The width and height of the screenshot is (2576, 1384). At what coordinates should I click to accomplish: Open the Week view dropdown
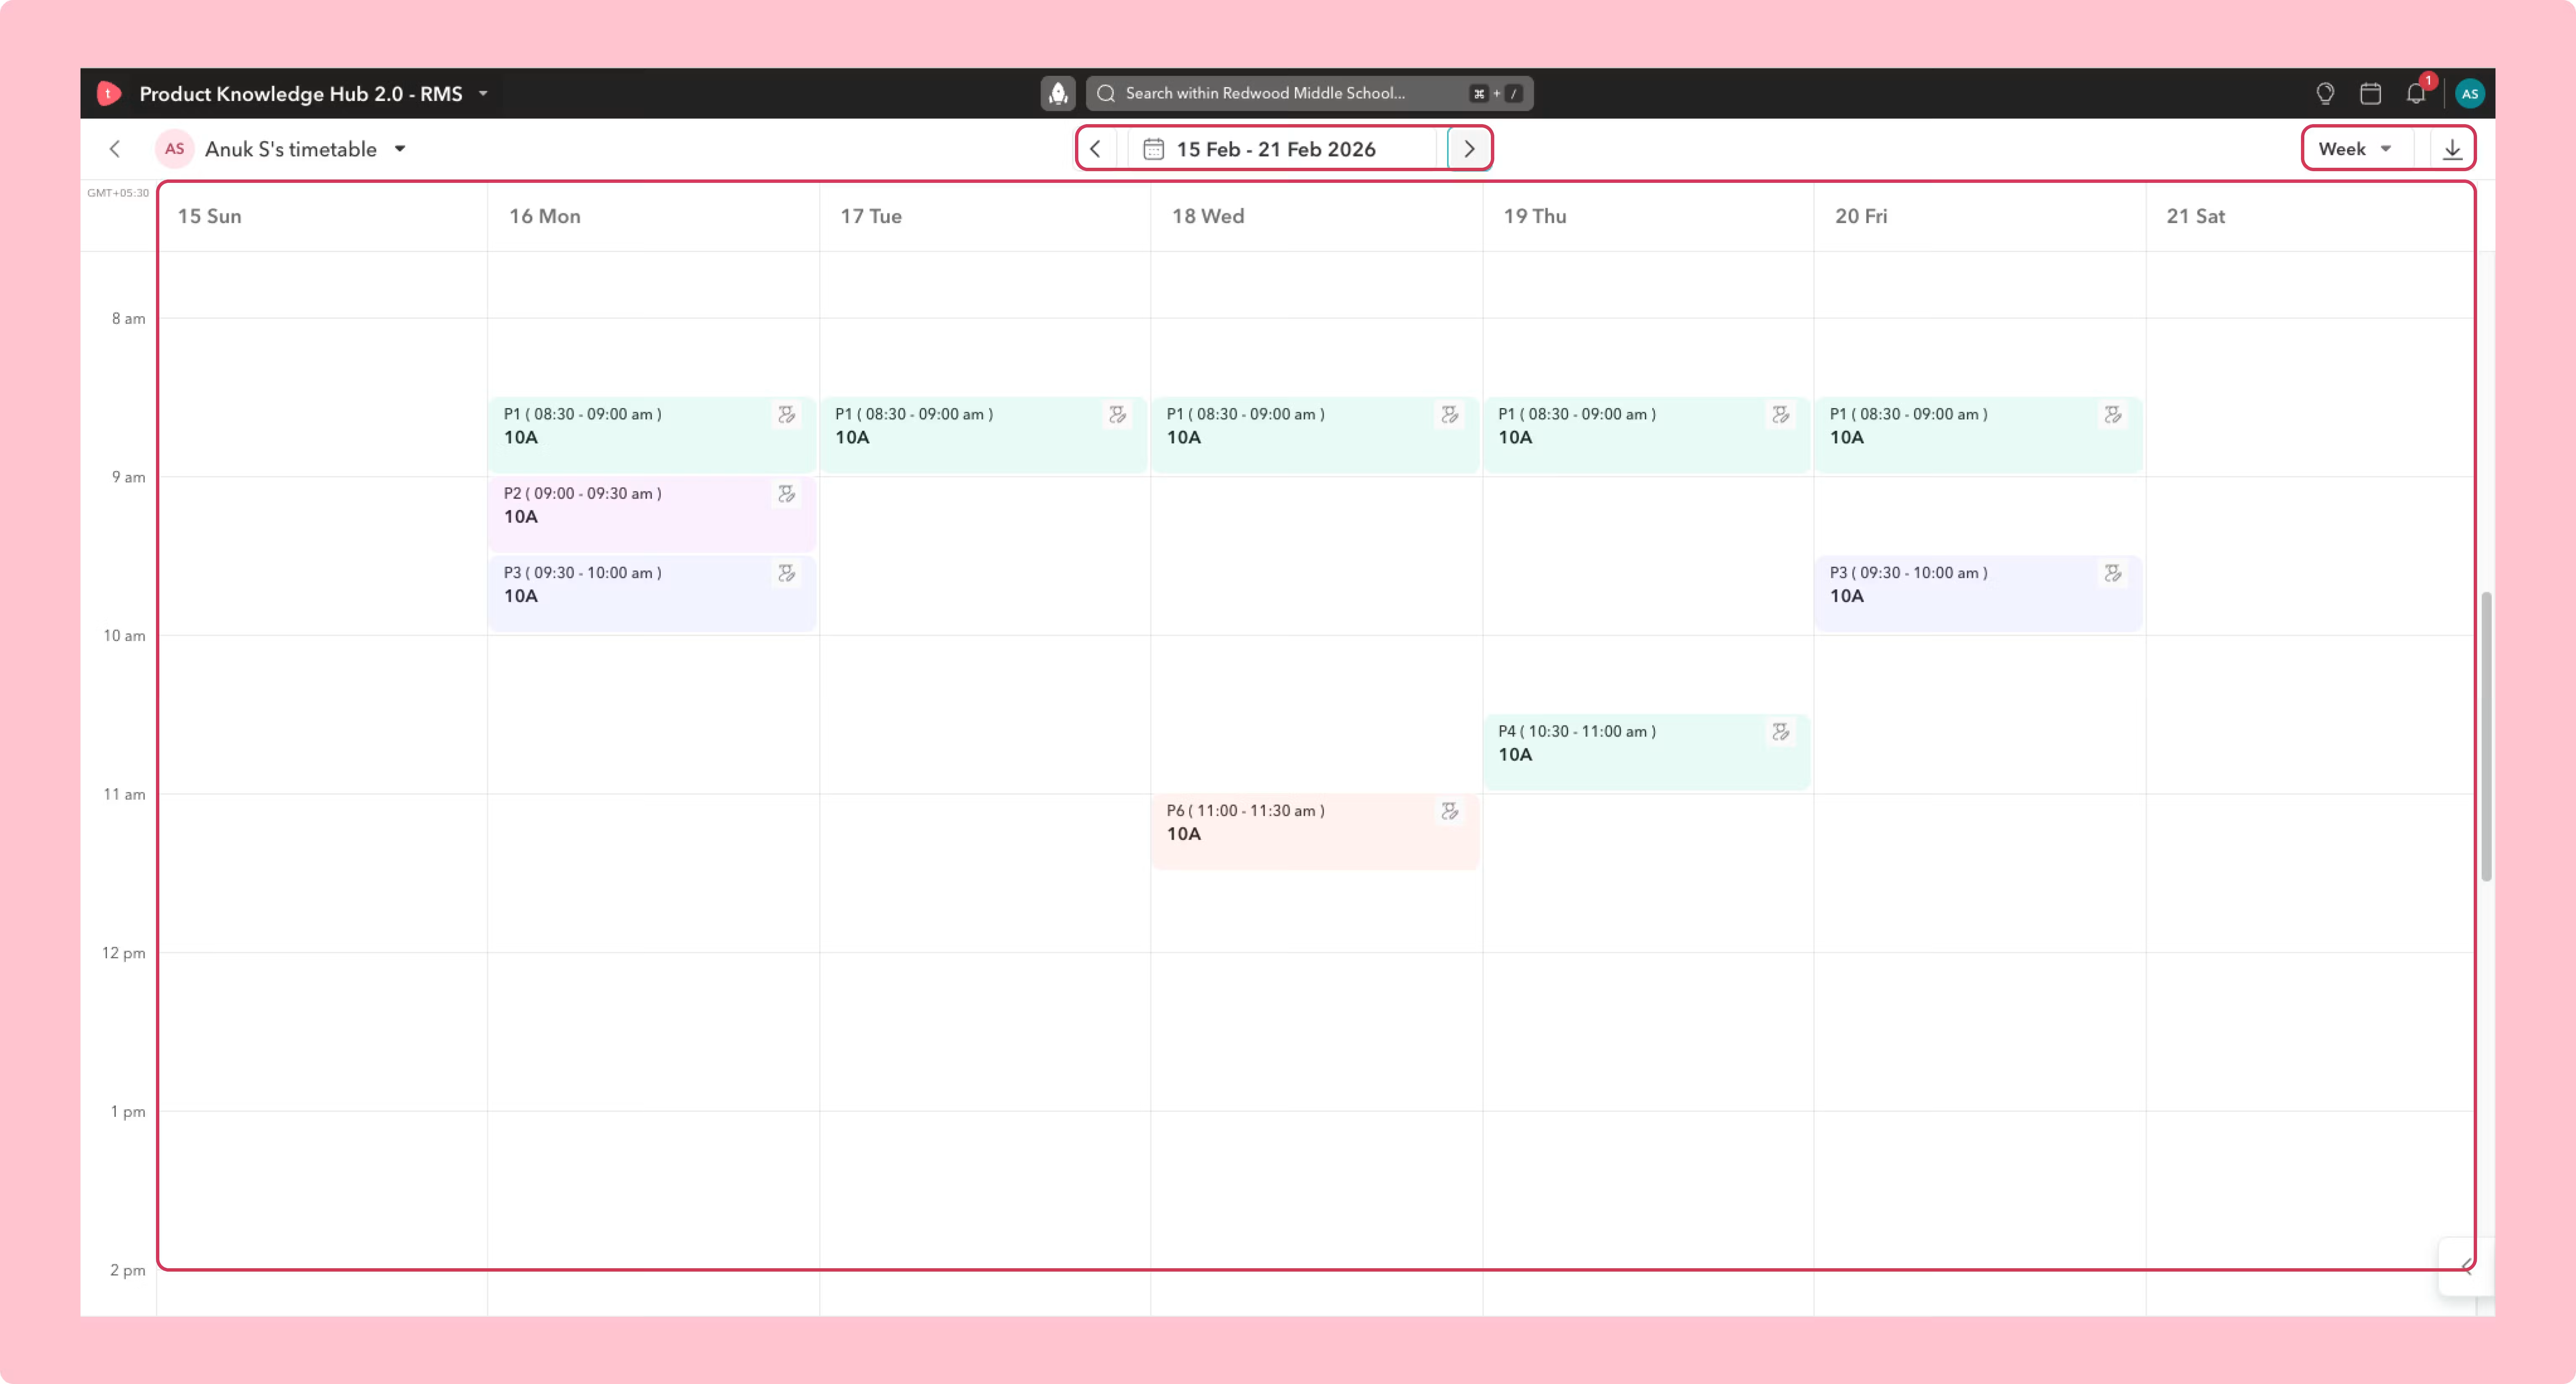tap(2355, 149)
